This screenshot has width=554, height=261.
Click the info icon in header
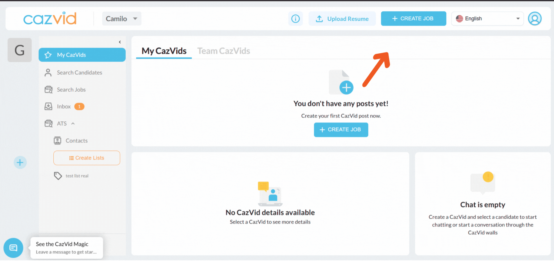(295, 19)
